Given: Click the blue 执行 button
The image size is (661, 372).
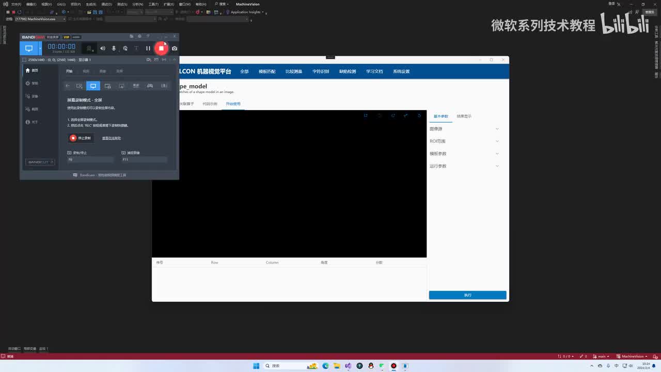Looking at the screenshot, I should (x=467, y=295).
